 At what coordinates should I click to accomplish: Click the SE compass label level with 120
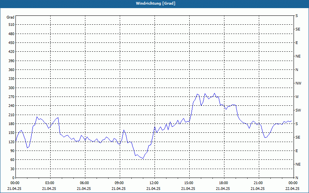[x=298, y=137]
